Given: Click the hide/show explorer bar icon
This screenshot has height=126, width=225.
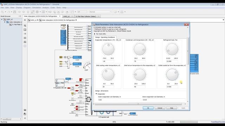Looking at the screenshot, I should (25, 20).
